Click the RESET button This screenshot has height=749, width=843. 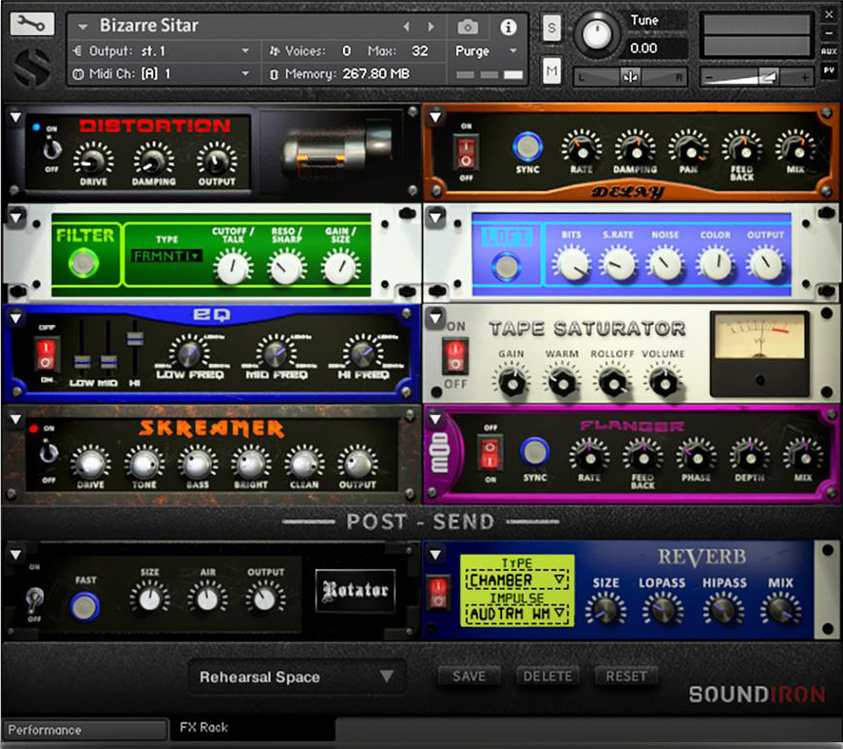(x=626, y=676)
